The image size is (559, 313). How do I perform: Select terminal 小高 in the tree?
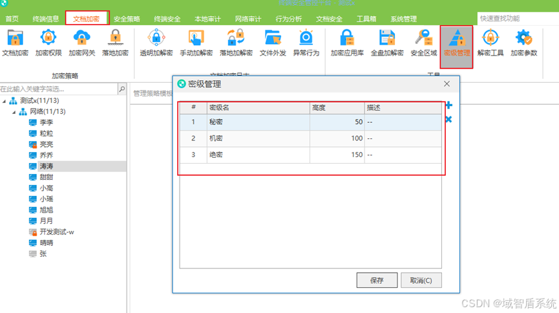pyautogui.click(x=47, y=188)
